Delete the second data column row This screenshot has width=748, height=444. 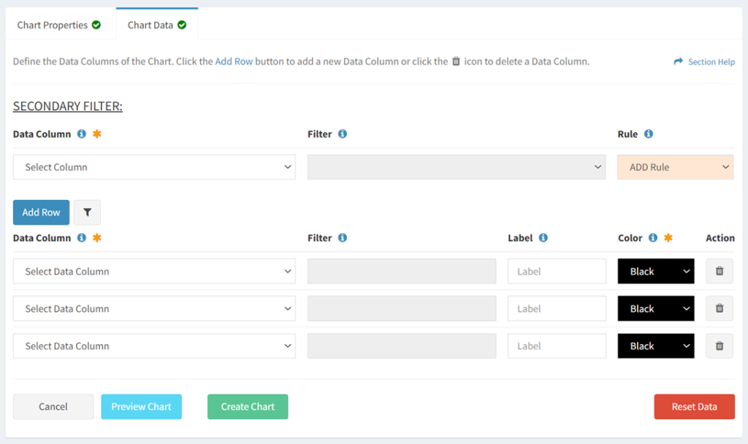720,308
